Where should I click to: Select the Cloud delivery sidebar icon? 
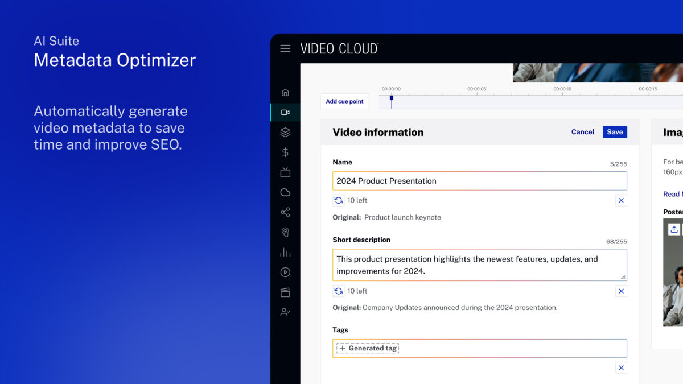[x=285, y=192]
